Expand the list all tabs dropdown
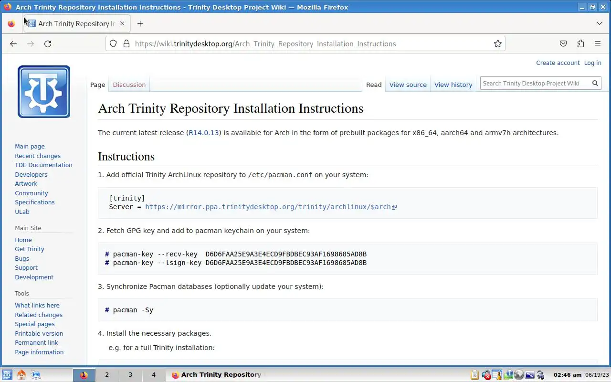This screenshot has width=611, height=382. click(x=600, y=23)
